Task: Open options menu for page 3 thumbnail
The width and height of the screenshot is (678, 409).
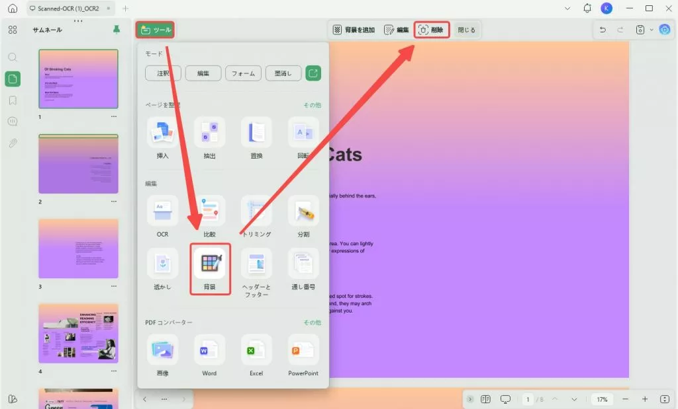Action: [114, 286]
